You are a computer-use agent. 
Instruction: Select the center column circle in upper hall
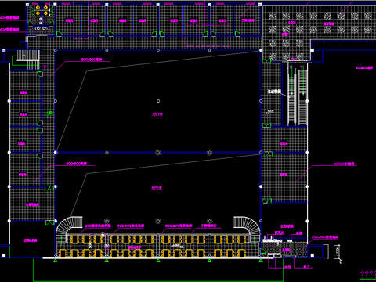158,101
